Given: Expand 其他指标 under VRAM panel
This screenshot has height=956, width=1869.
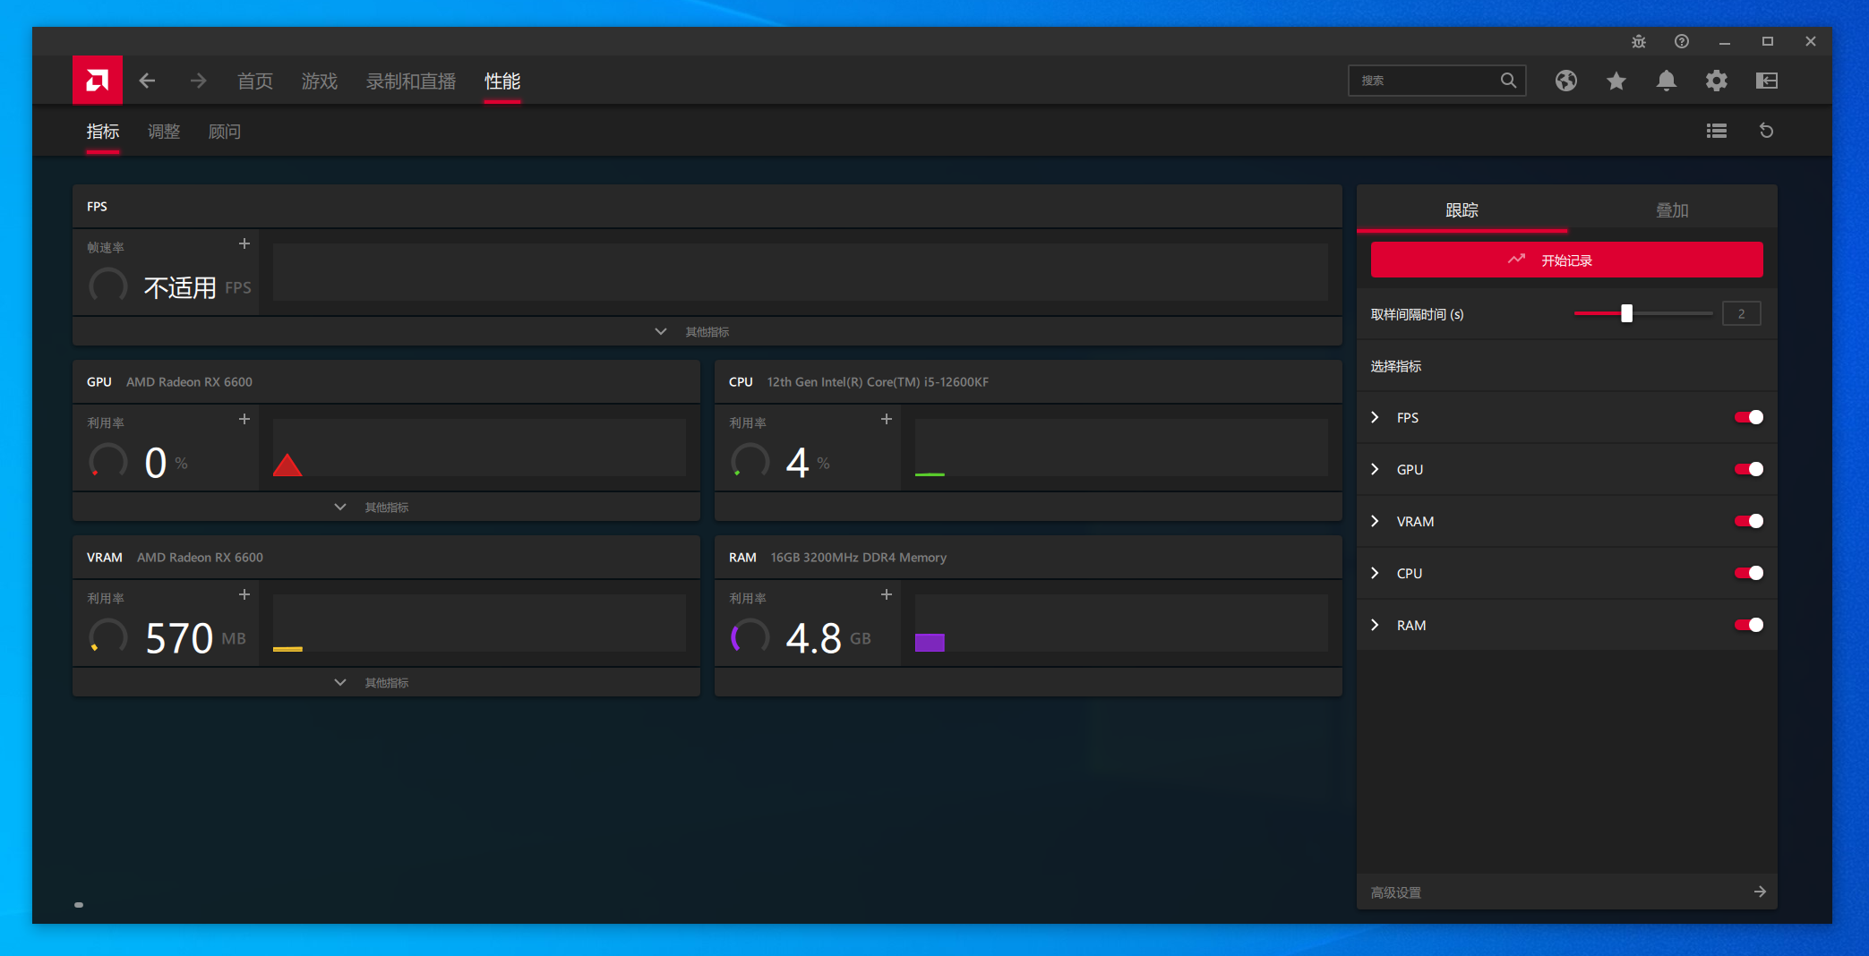Looking at the screenshot, I should click(x=386, y=682).
